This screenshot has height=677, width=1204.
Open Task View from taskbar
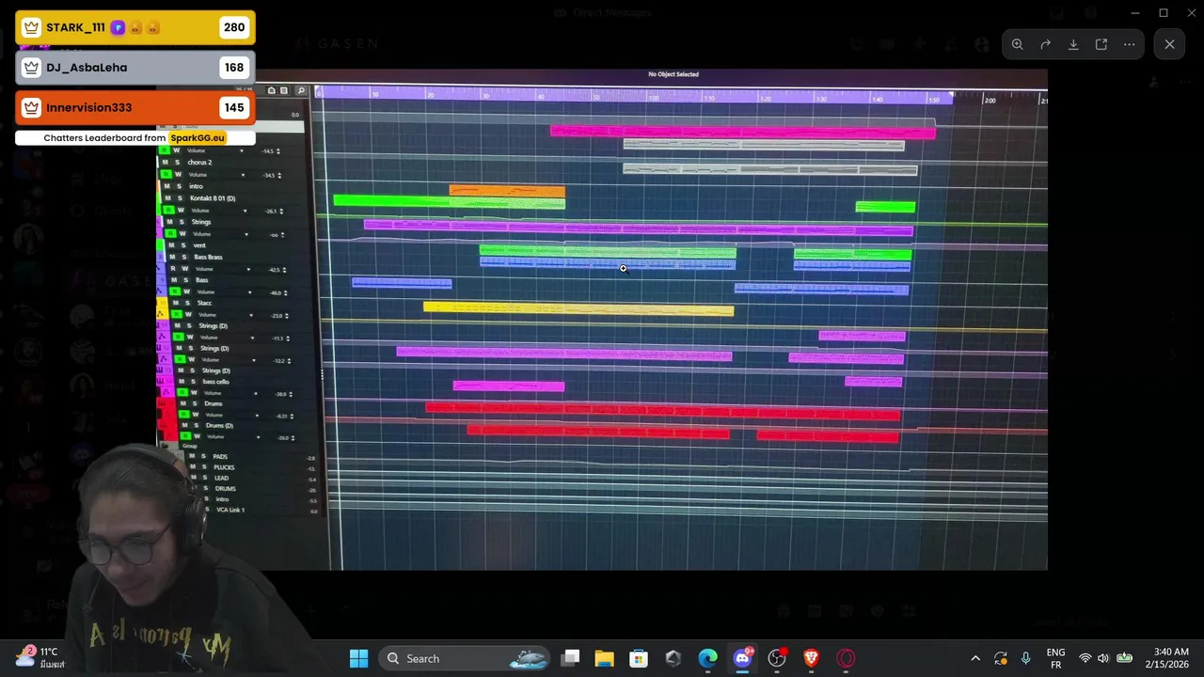pos(570,658)
